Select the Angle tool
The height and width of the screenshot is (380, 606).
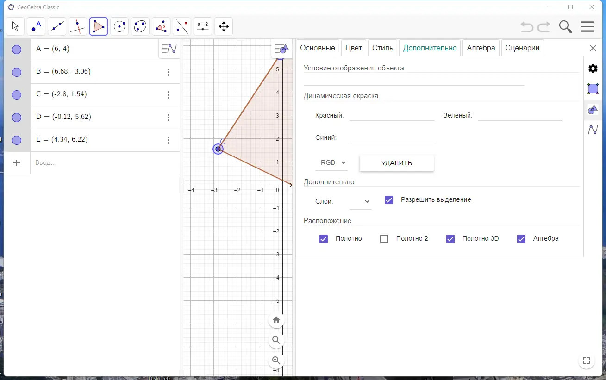tap(161, 26)
